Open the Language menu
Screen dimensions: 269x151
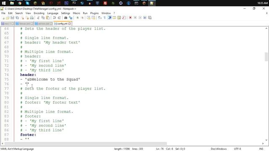(53, 13)
